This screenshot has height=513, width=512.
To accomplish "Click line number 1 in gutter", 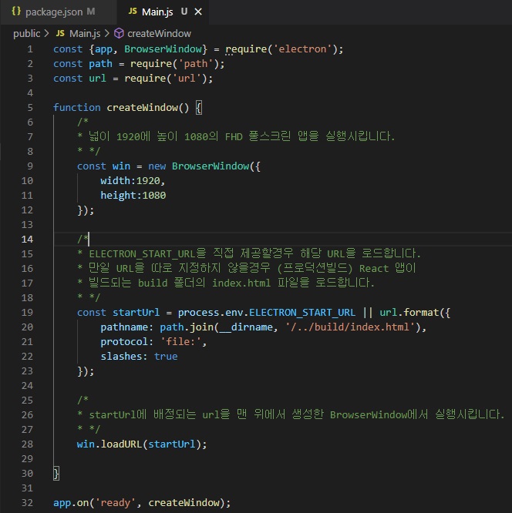I will [30, 49].
